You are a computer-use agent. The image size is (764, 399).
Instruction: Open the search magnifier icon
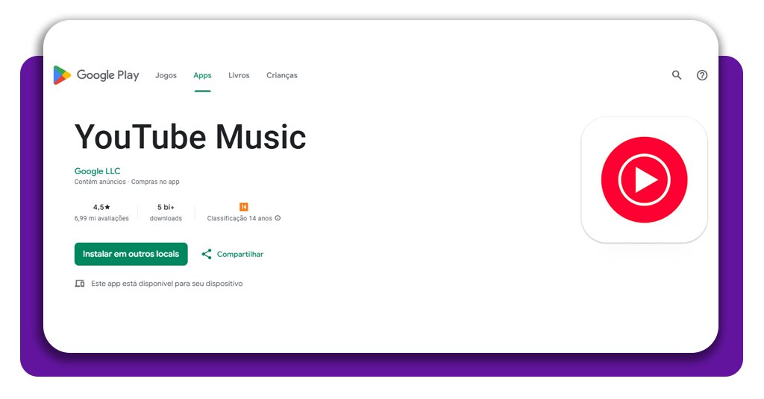pyautogui.click(x=676, y=75)
